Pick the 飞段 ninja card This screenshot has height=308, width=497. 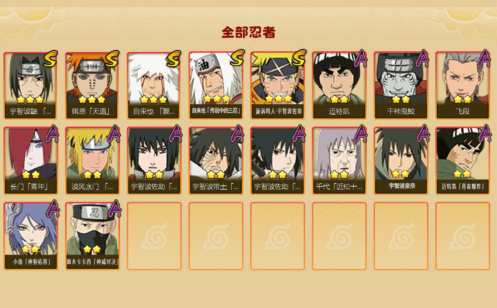point(462,86)
